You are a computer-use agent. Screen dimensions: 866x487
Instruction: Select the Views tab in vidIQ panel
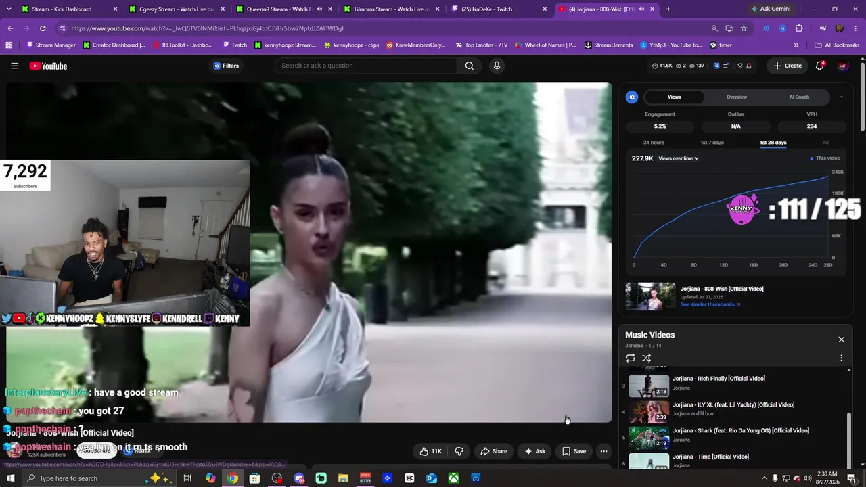675,97
